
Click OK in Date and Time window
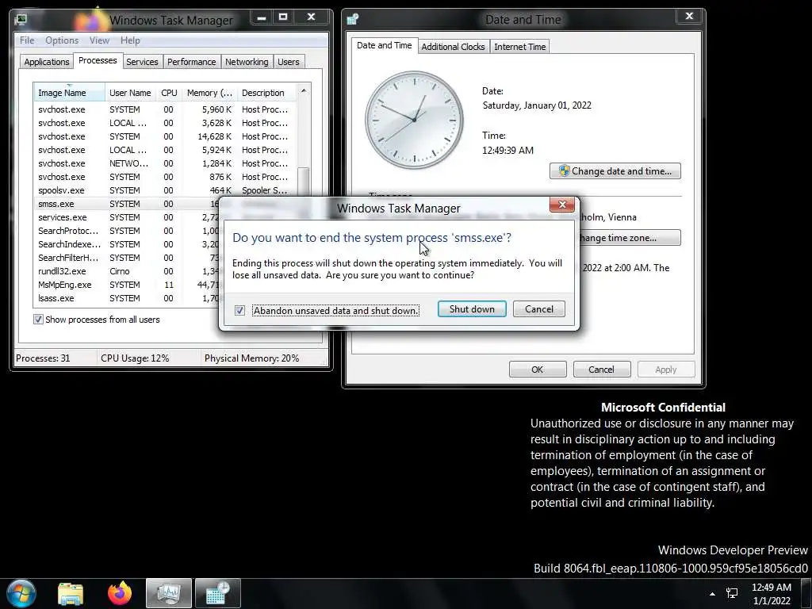538,370
